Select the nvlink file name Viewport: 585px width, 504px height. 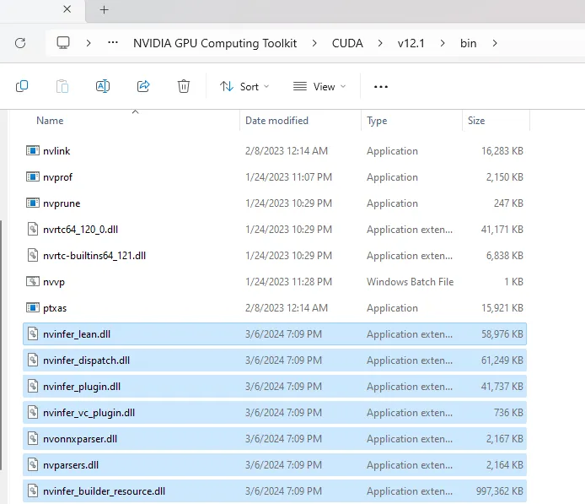pos(56,151)
